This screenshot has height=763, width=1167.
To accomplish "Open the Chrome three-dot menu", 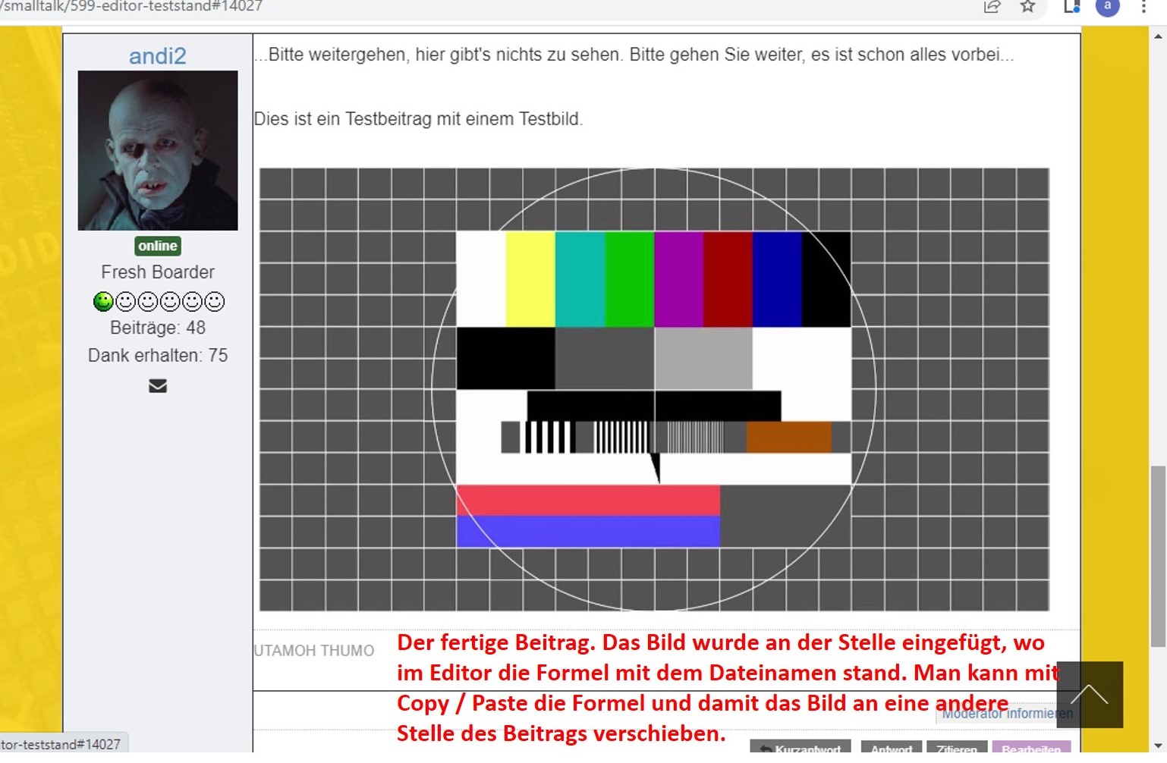I will (x=1143, y=7).
